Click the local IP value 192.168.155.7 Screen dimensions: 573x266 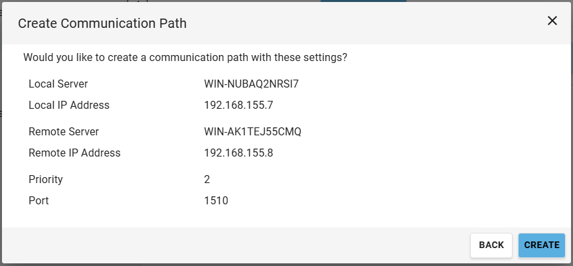239,105
